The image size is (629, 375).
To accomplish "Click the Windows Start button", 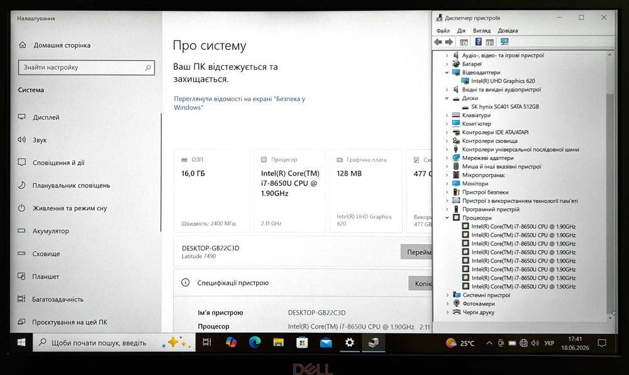I will pos(21,342).
